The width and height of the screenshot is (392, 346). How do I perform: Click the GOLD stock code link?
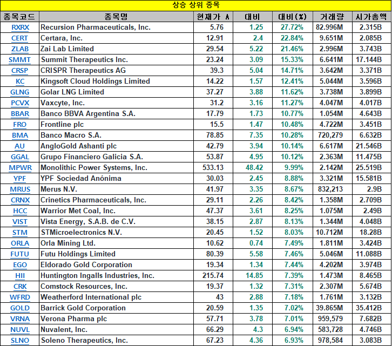coord(20,308)
